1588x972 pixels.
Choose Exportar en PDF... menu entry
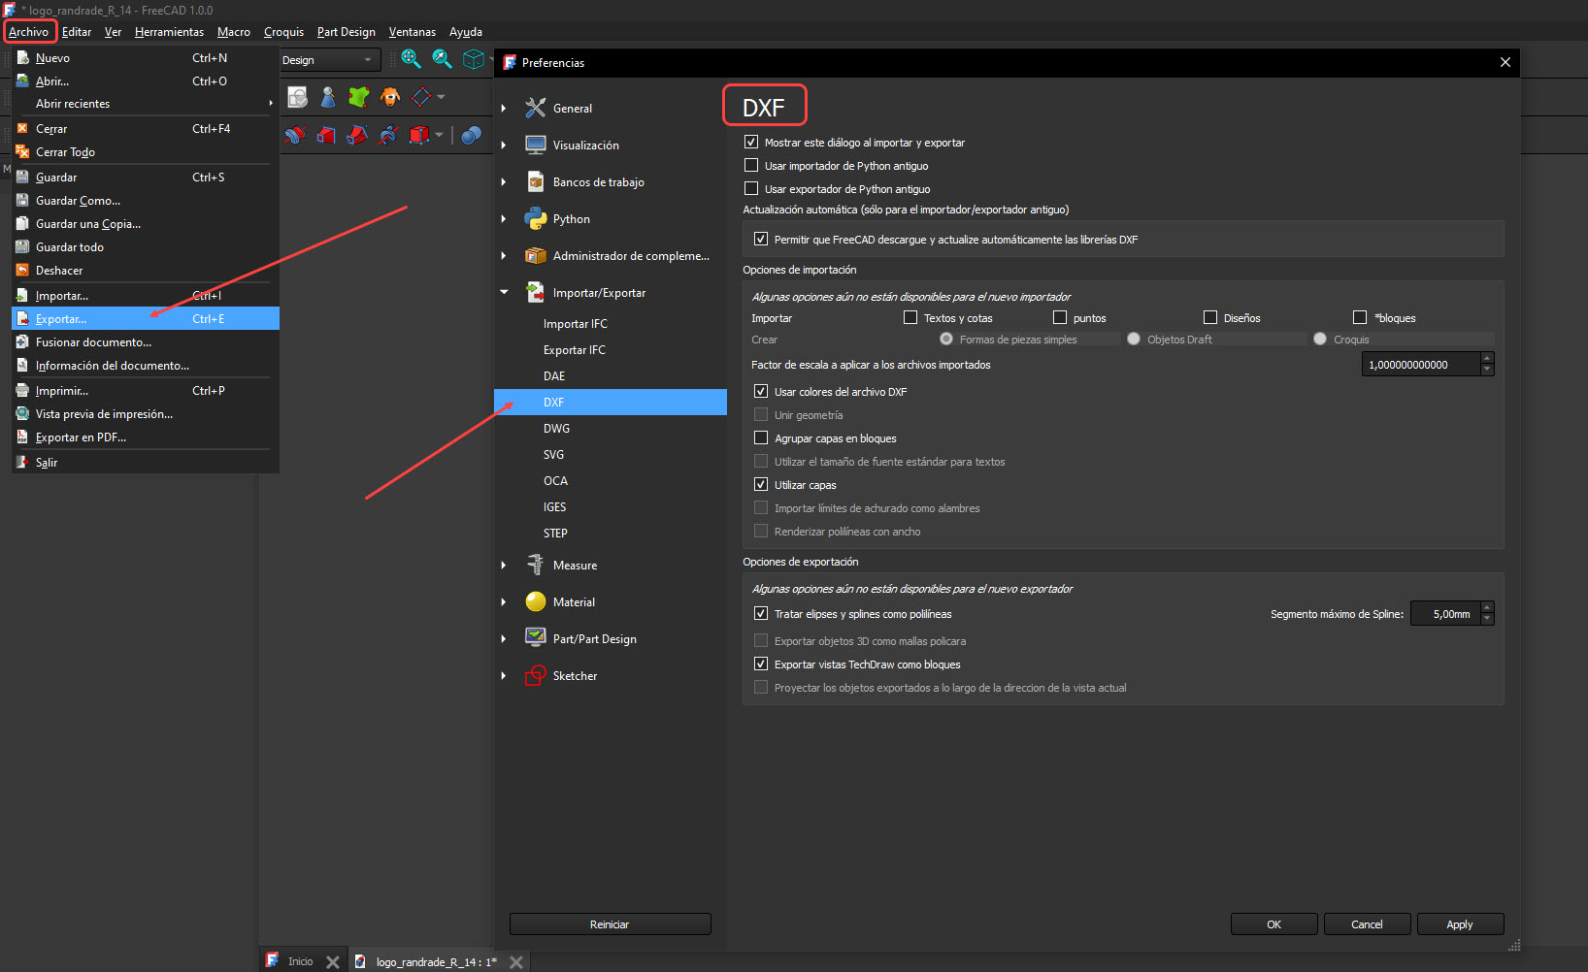146,437
